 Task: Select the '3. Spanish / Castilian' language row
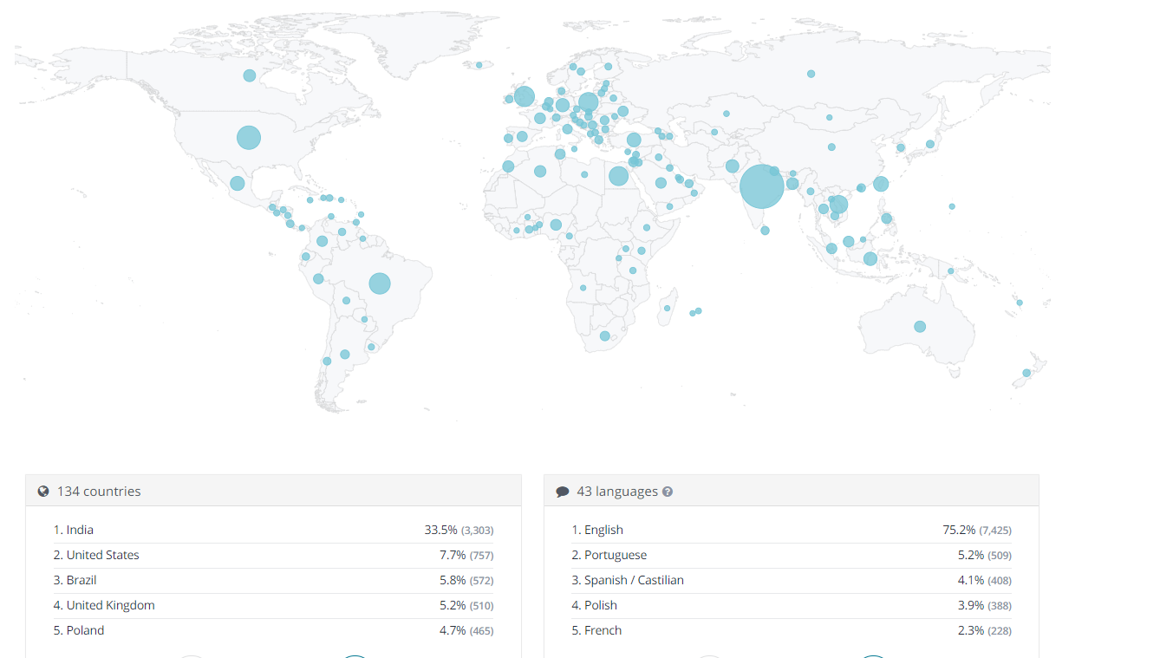(x=792, y=580)
